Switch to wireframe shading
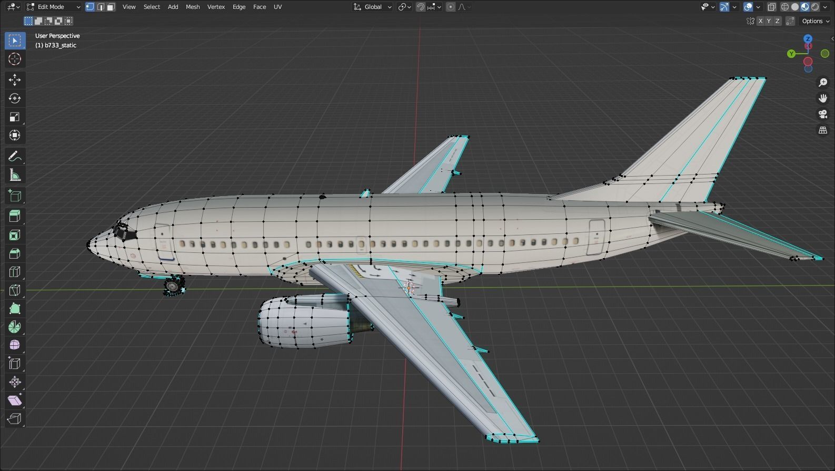 (x=785, y=7)
